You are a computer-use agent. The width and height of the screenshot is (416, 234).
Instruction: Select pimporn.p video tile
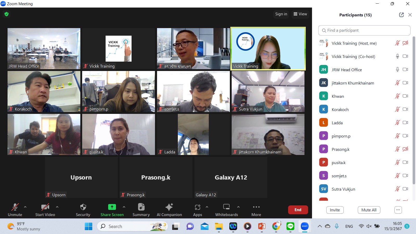pos(119,92)
